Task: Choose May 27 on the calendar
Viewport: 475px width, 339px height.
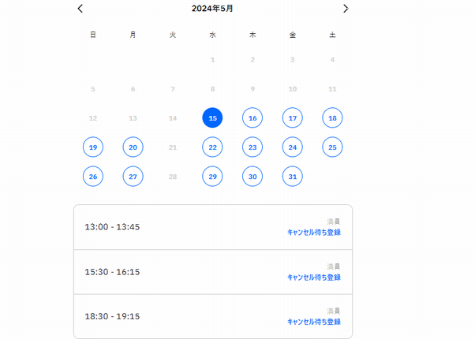Action: [x=133, y=177]
